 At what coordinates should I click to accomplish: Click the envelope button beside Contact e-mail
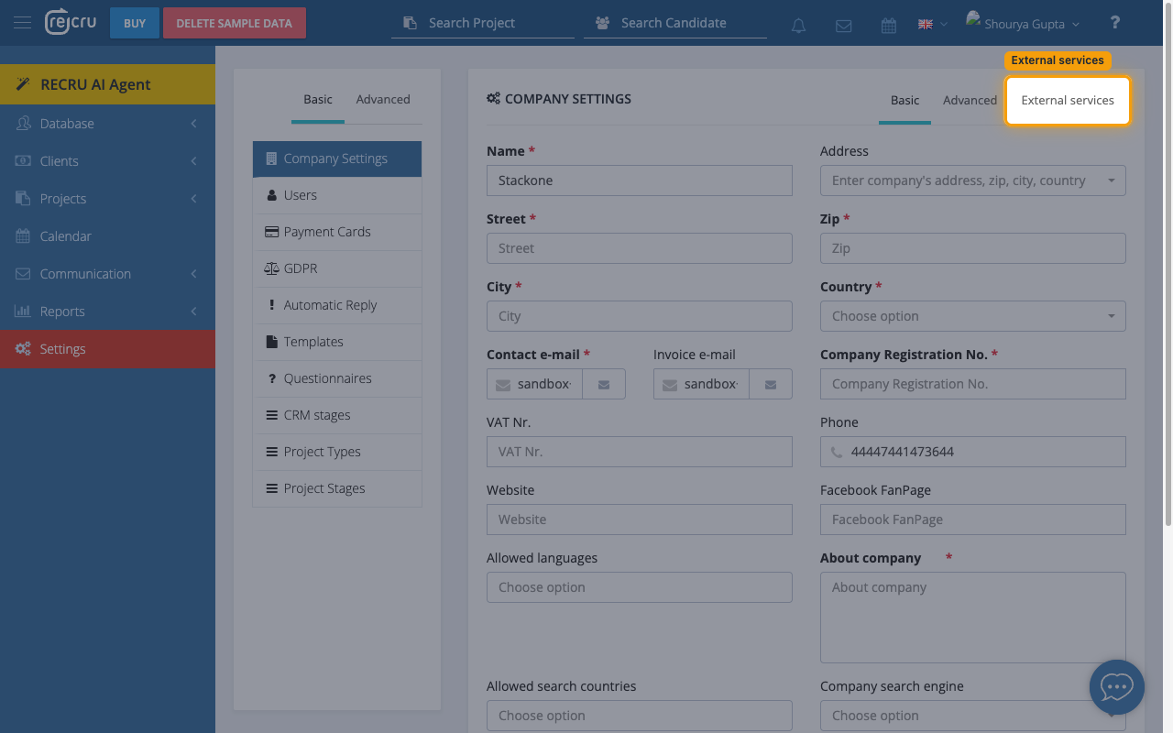click(x=604, y=385)
